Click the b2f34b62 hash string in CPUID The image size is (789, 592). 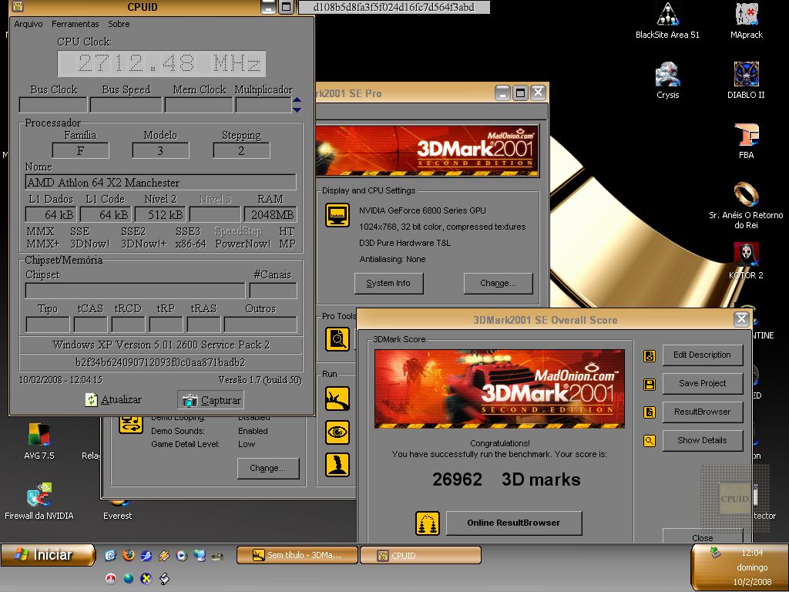tap(160, 362)
